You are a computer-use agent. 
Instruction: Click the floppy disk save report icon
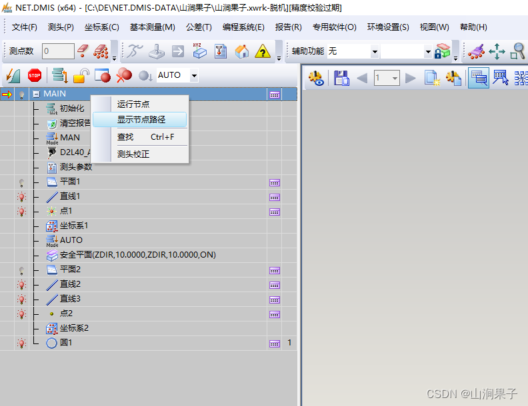(x=341, y=78)
